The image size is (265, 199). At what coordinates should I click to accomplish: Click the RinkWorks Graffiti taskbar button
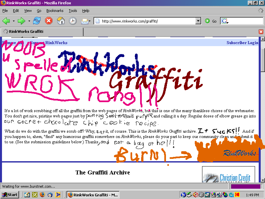[93, 195]
